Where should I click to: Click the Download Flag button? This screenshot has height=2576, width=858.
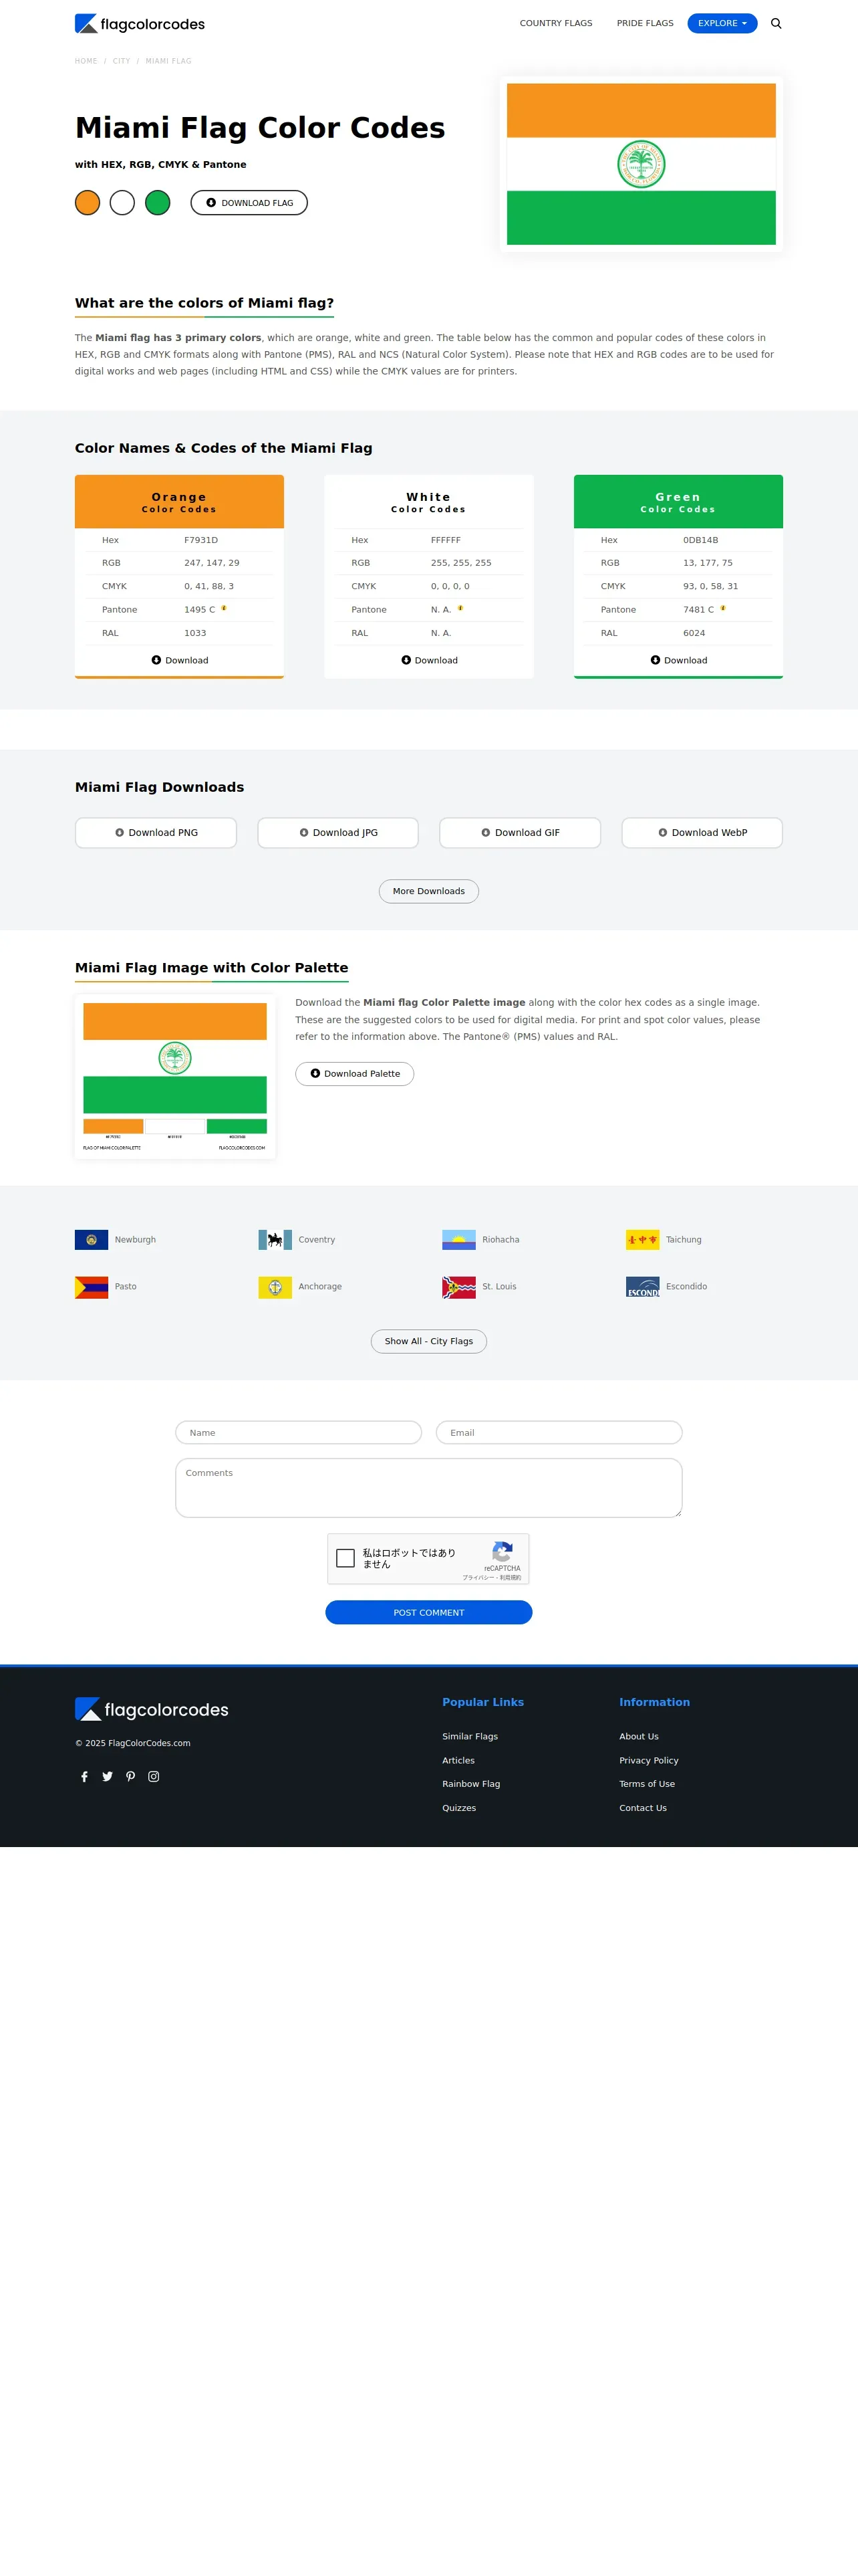[249, 203]
